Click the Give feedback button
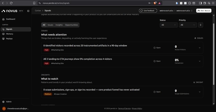216x112 pixels. coord(148,11)
